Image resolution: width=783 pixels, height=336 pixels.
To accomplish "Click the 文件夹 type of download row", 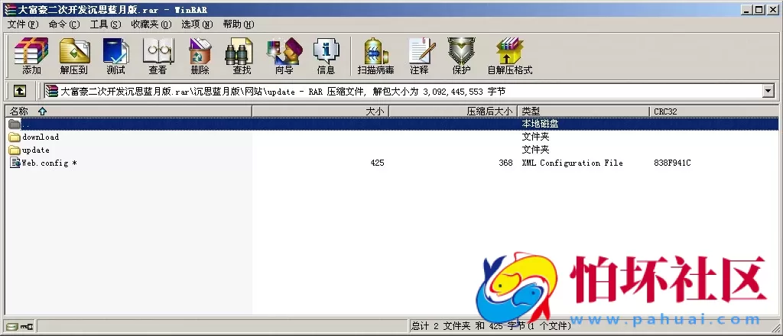I will [x=535, y=137].
